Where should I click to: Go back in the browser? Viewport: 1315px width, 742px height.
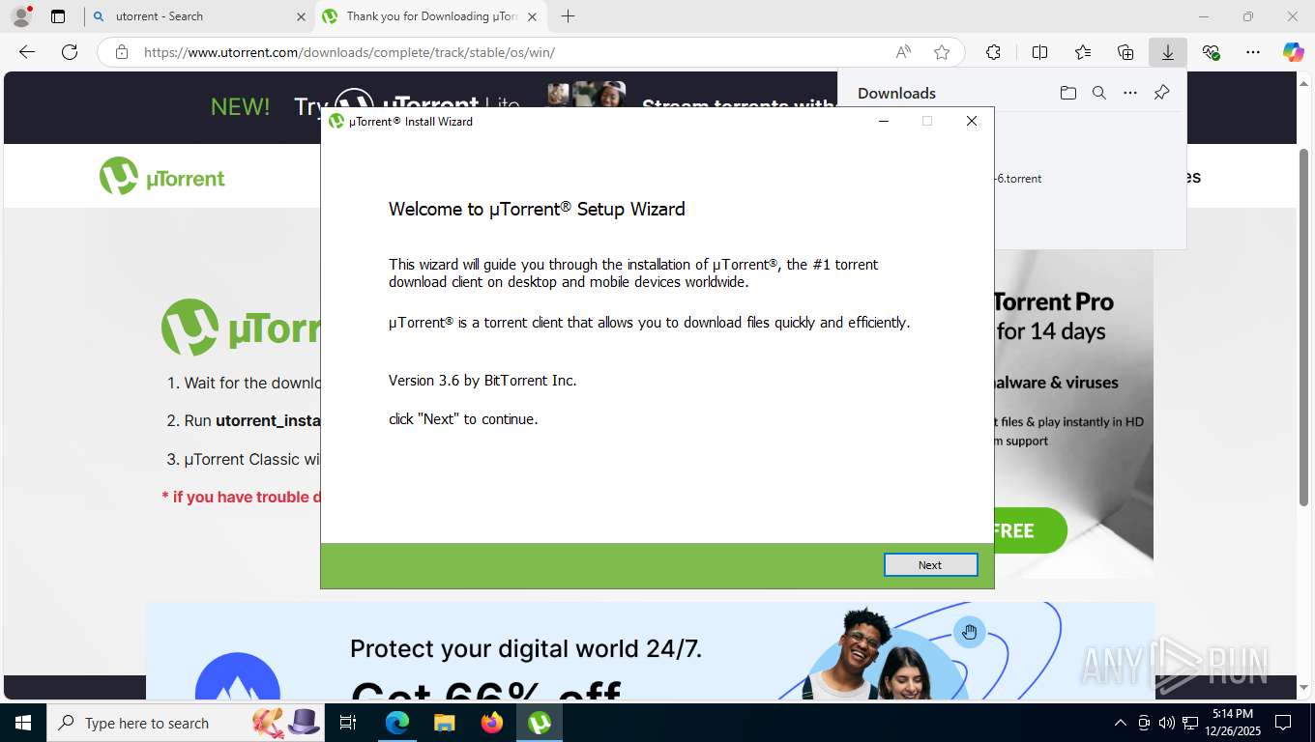[27, 52]
